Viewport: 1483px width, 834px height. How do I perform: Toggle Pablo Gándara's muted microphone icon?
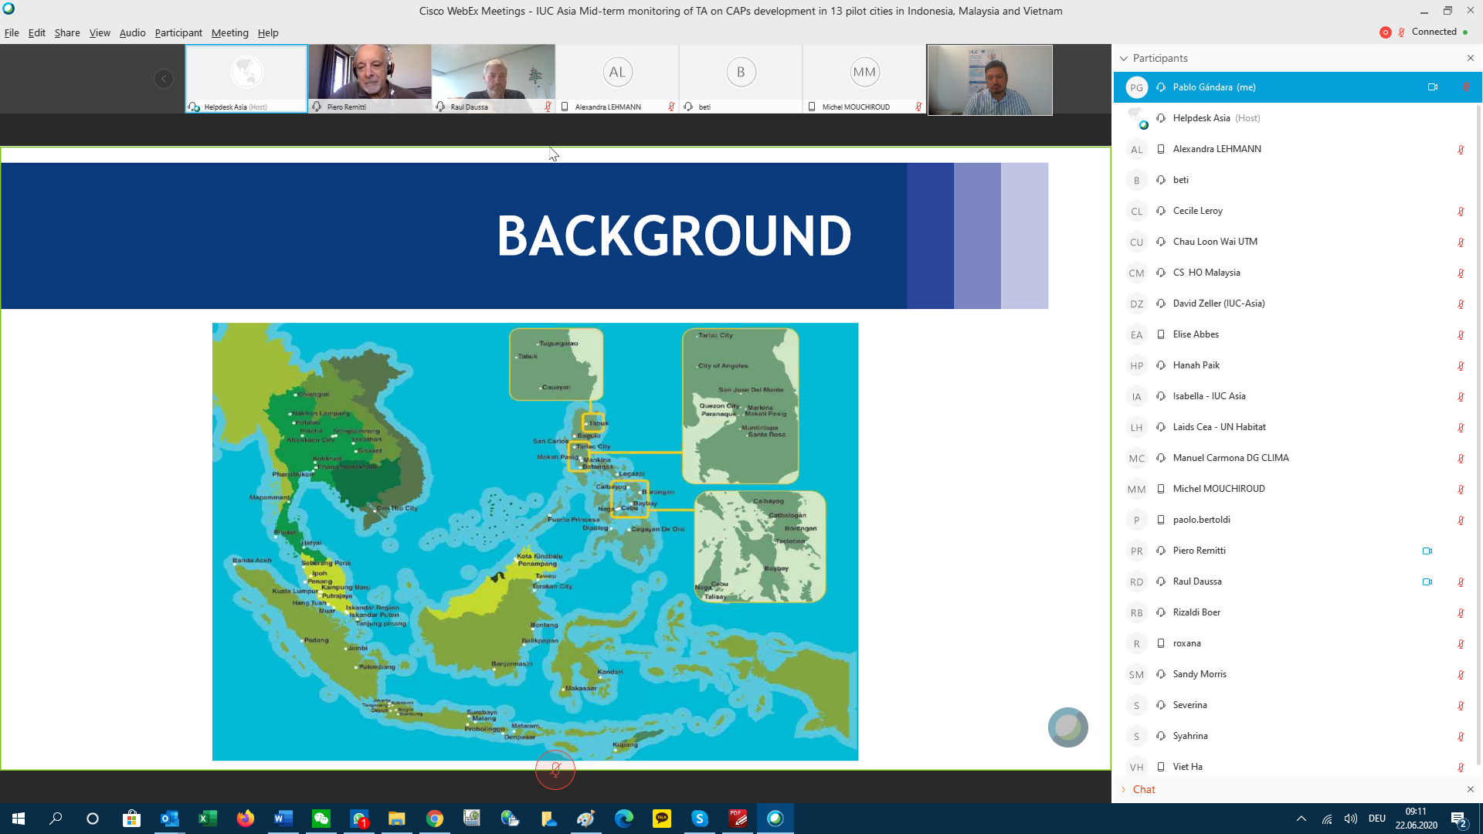[x=1465, y=87]
